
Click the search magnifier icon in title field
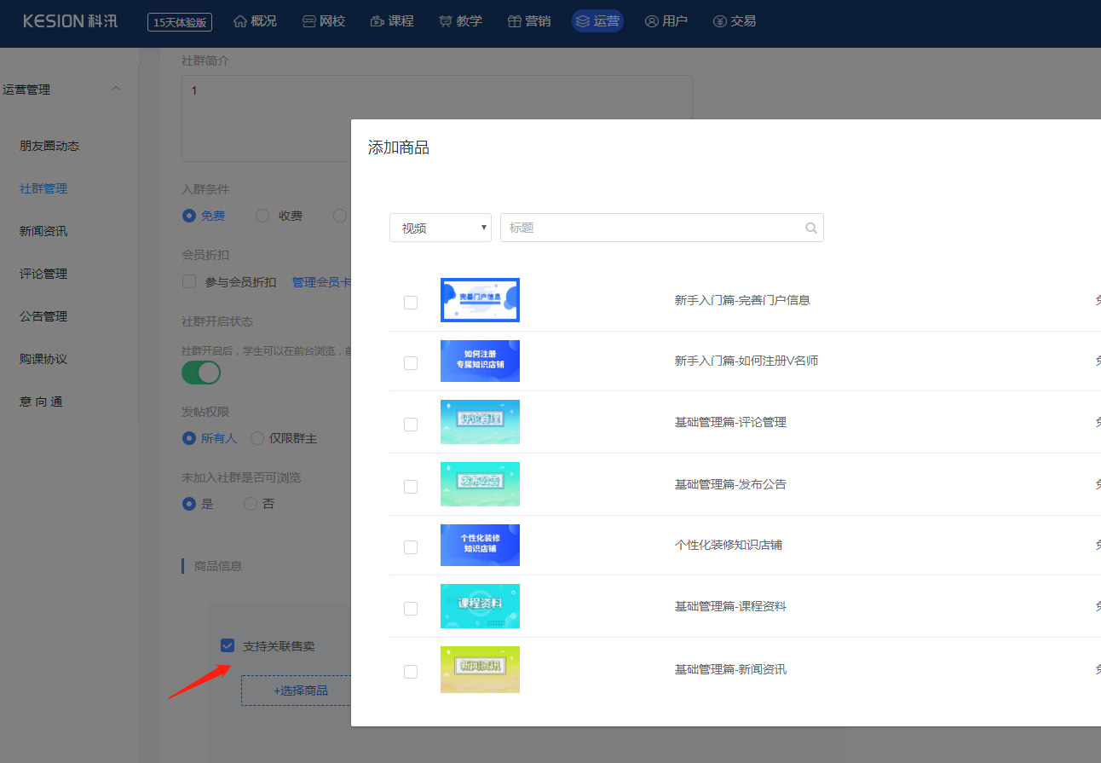pyautogui.click(x=810, y=228)
